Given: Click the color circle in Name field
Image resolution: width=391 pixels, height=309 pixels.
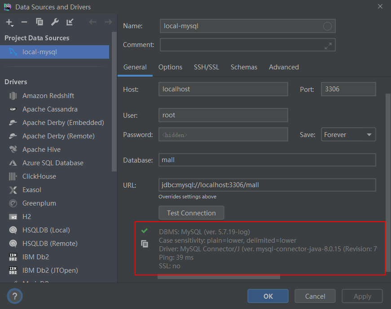Looking at the screenshot, I should [327, 26].
